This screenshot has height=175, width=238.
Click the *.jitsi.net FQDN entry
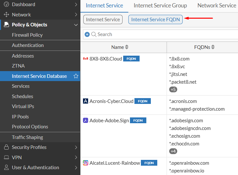(x=178, y=74)
